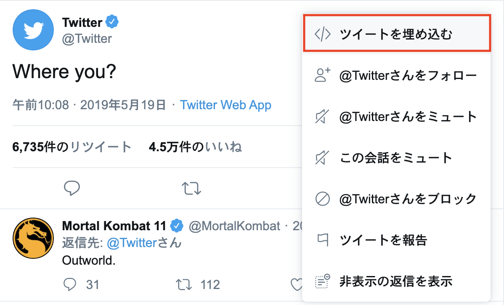The height and width of the screenshot is (305, 504).
Task: Click the follow @Twitter person-plus icon
Action: 322,75
